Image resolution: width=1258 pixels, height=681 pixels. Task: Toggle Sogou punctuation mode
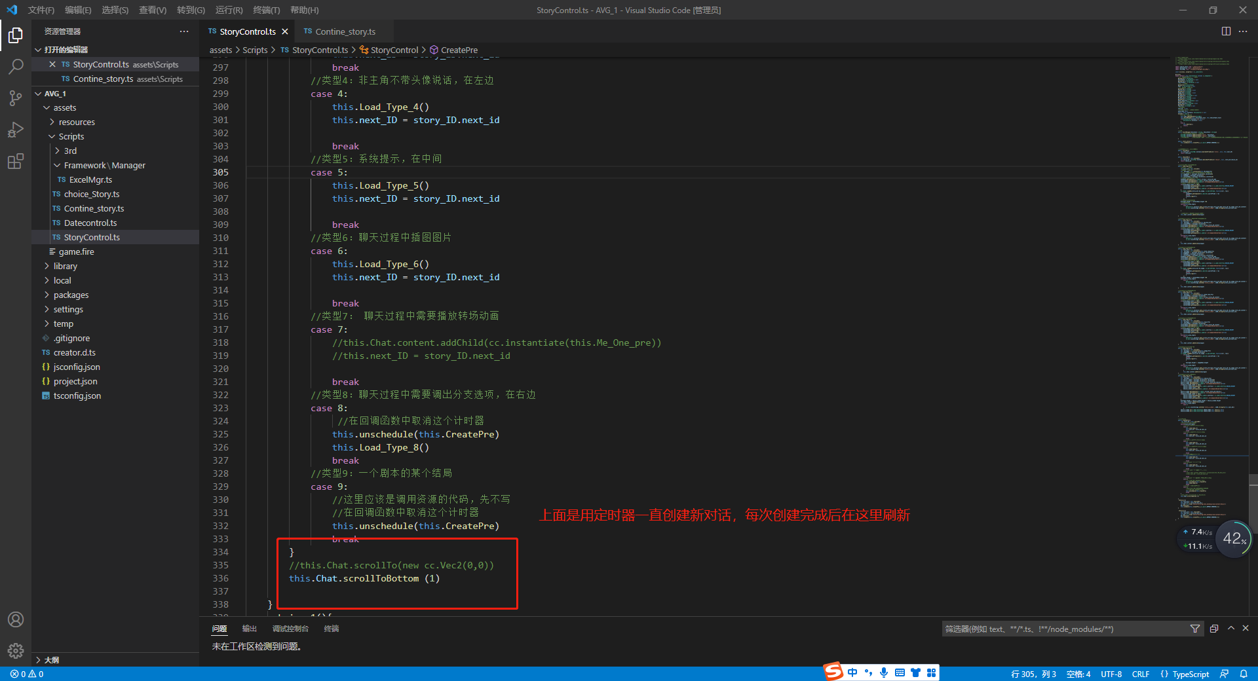point(868,672)
